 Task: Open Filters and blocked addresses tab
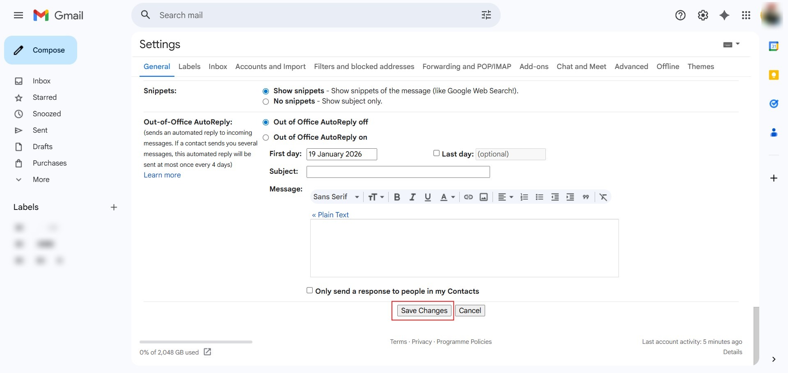[x=364, y=67]
